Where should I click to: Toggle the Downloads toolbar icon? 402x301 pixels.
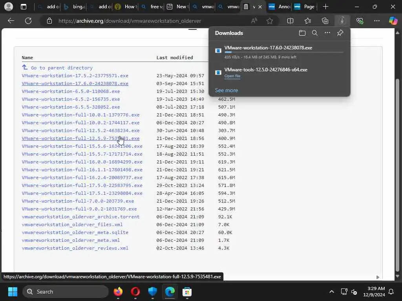pos(342,21)
